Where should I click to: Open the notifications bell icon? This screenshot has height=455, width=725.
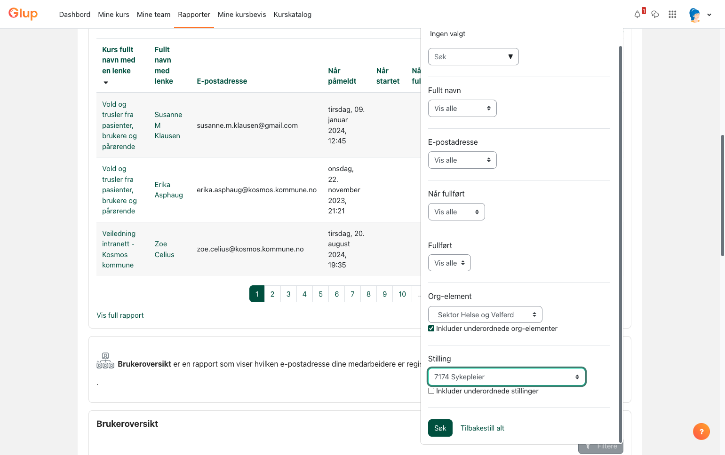(637, 14)
